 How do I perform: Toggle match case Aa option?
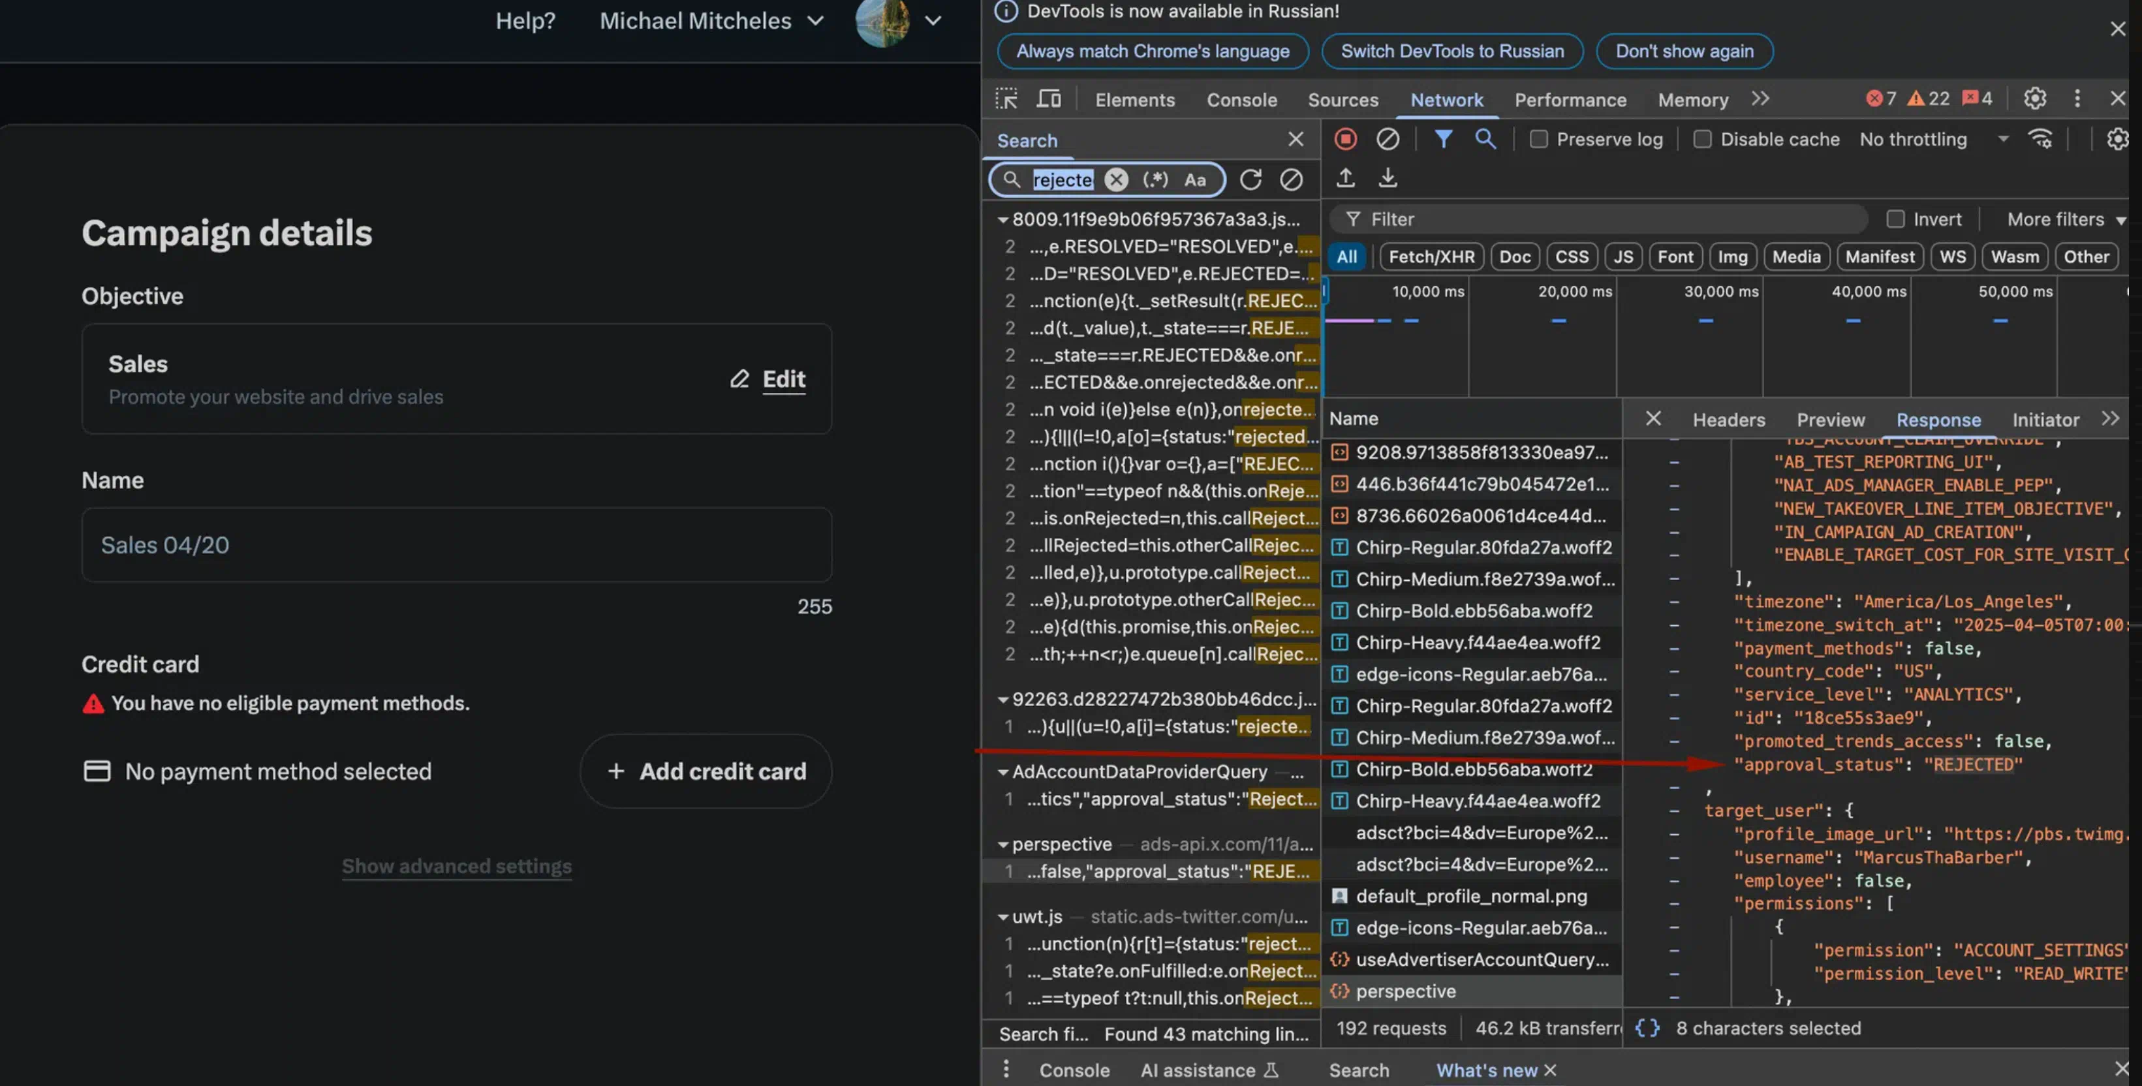[1195, 179]
